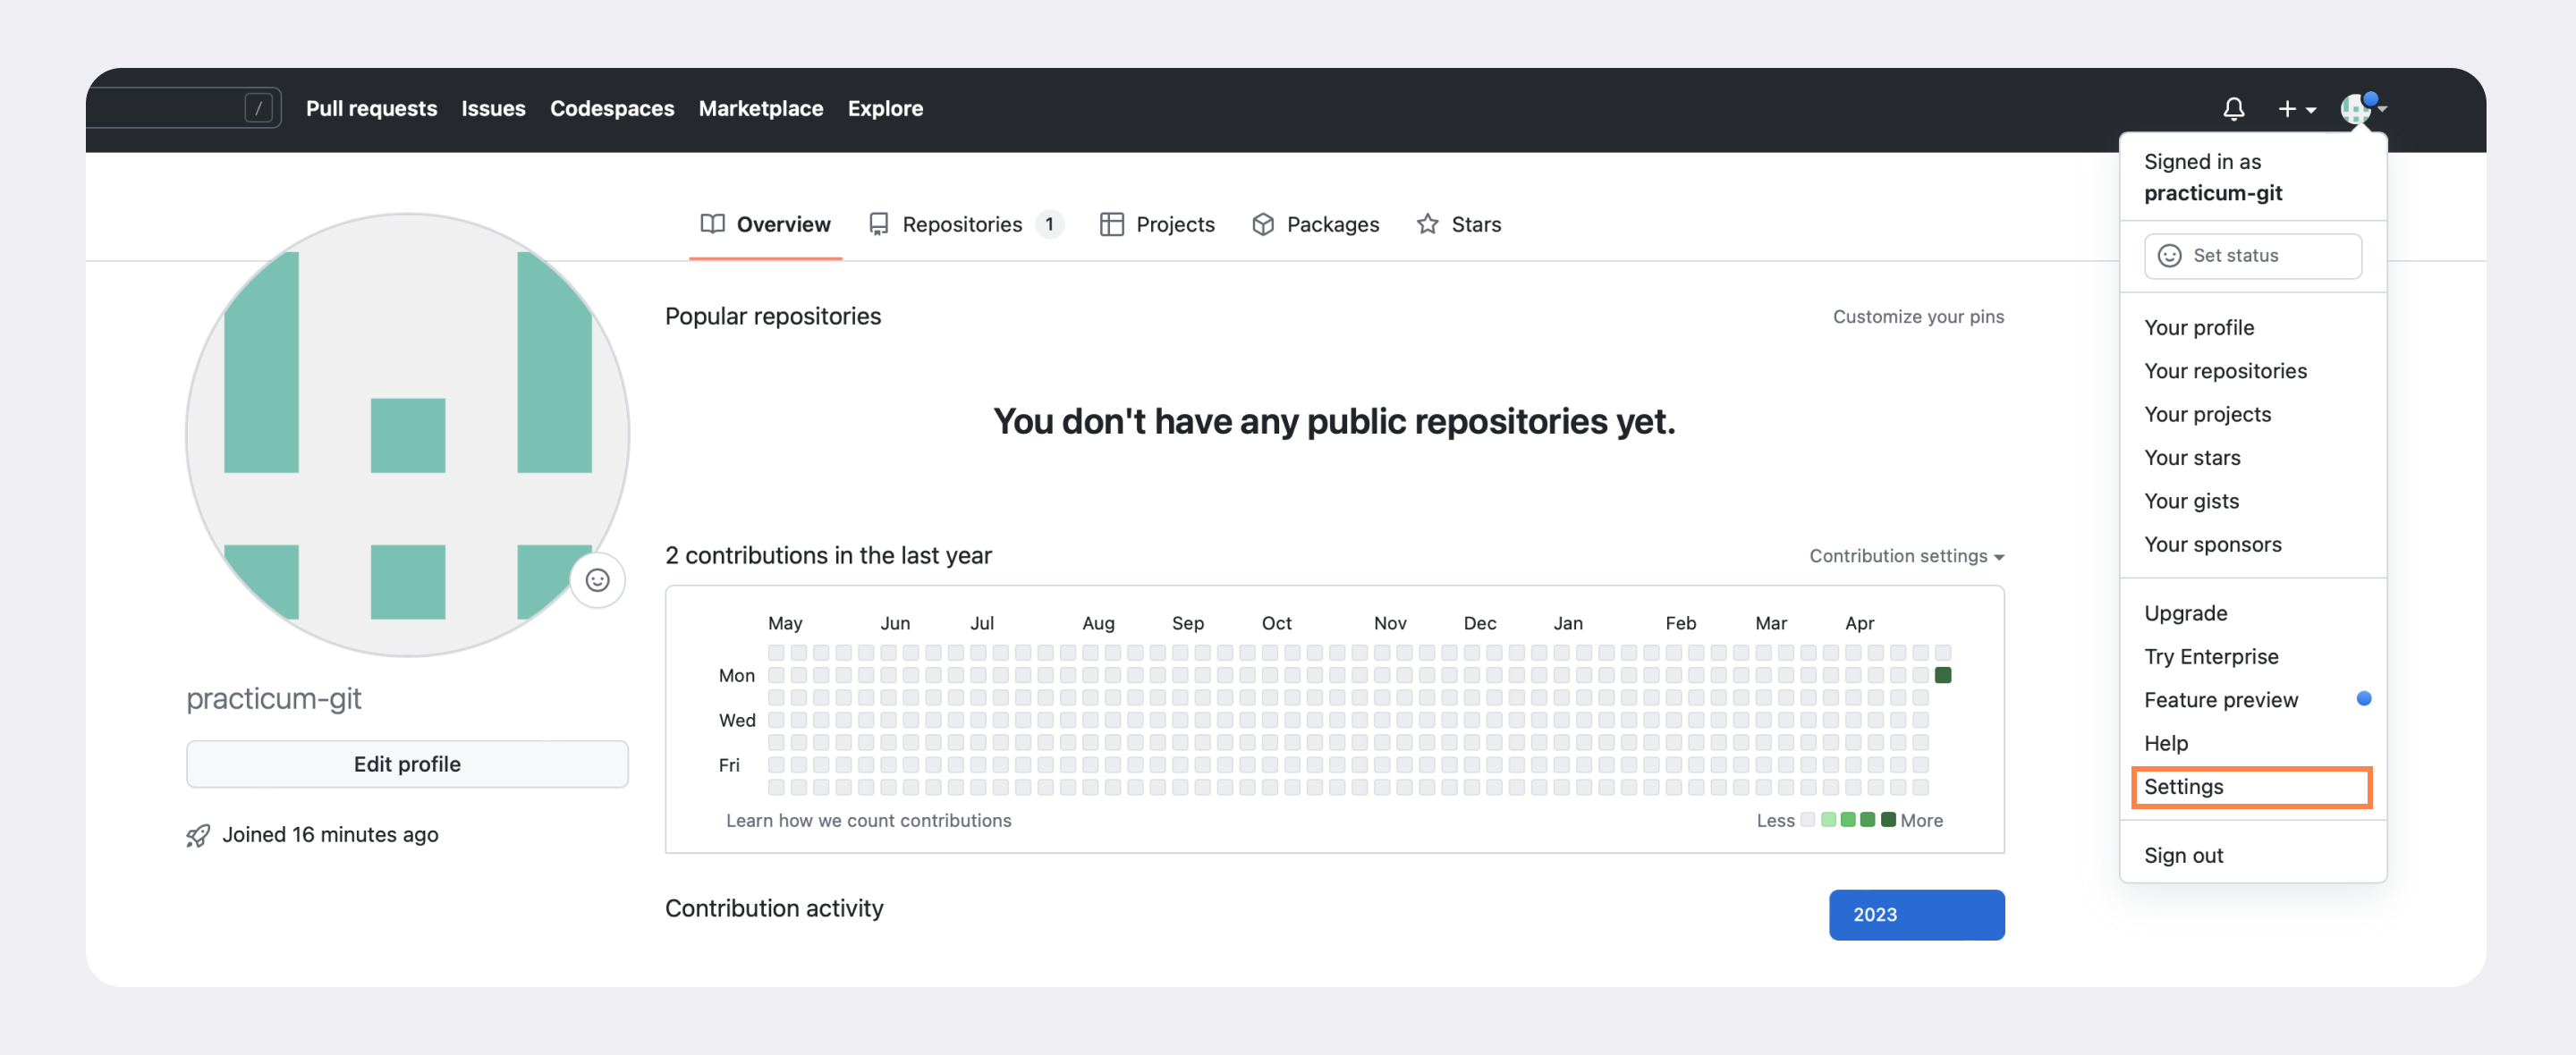Click the Joined 16 minutes ago text
This screenshot has height=1055, width=2576.
pyautogui.click(x=330, y=835)
